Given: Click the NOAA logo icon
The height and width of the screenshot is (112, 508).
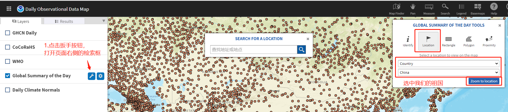Looking at the screenshot, I should click(21, 9).
